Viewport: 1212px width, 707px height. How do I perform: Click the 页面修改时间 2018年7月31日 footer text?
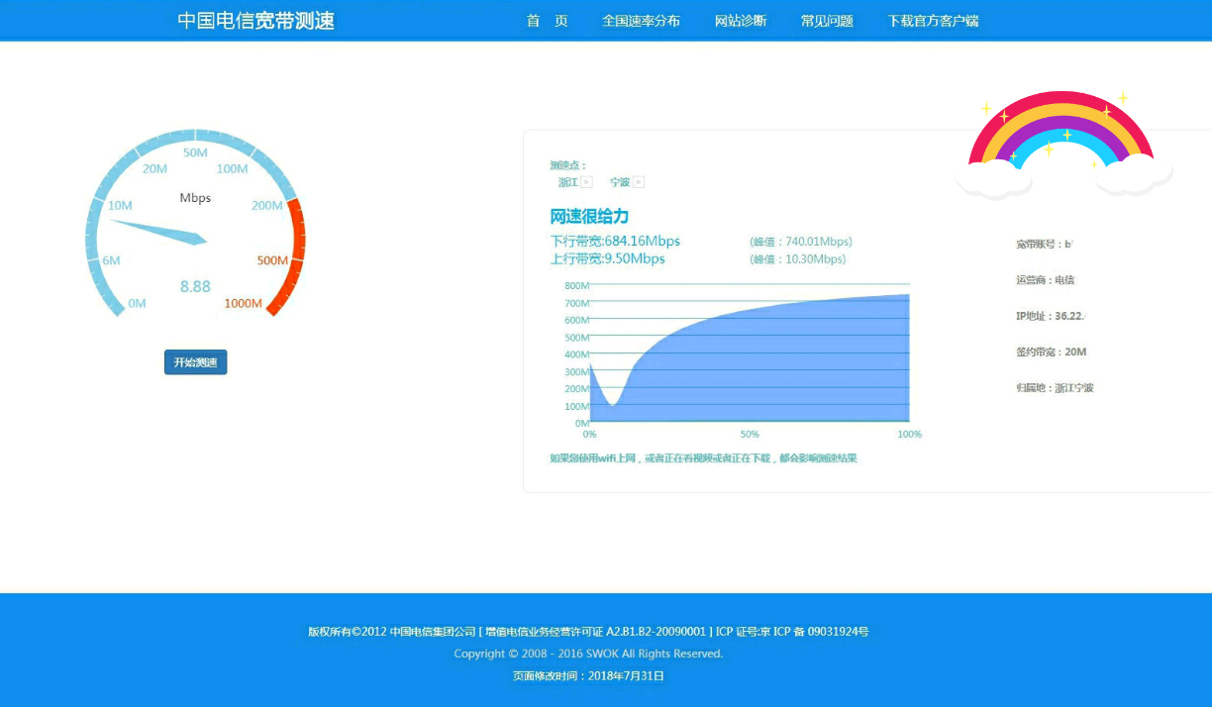tap(588, 676)
